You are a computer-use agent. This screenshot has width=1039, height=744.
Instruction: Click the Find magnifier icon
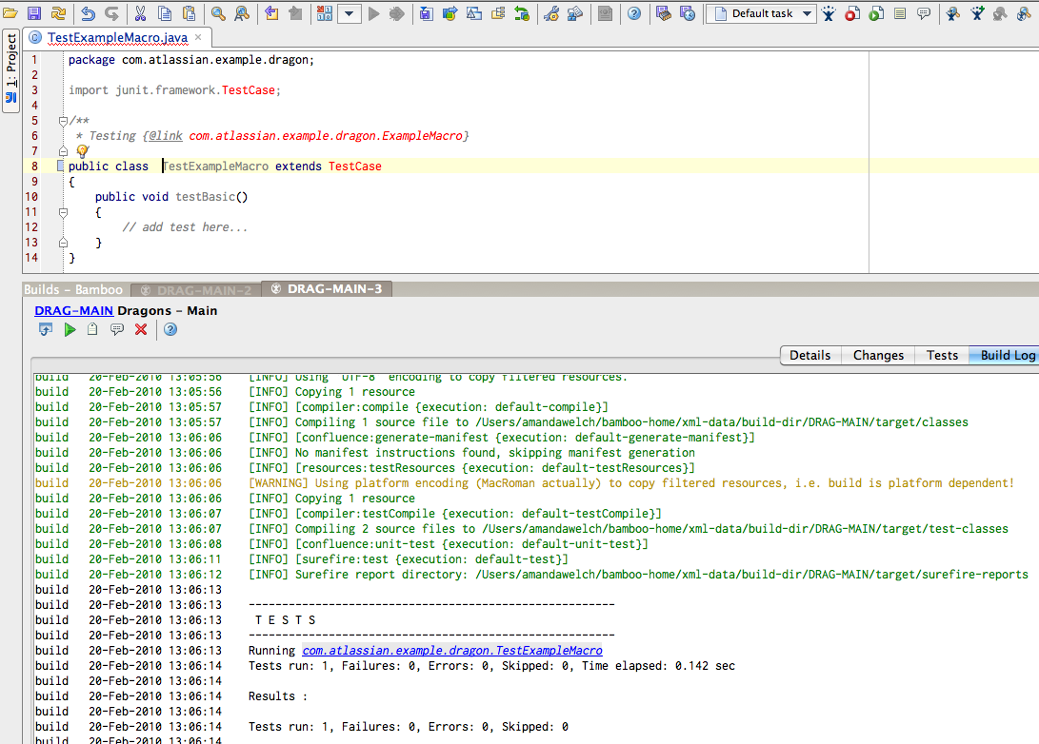click(218, 13)
